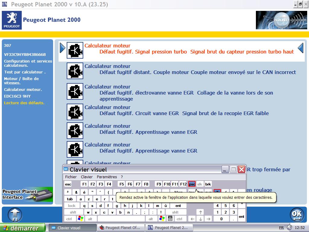Click the brk key on the visual keyboard

[x=208, y=184]
